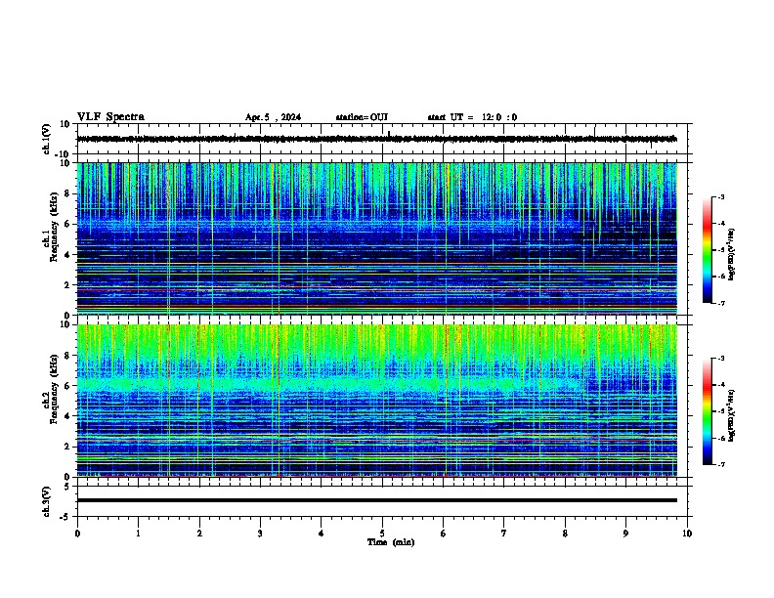774x598 pixels.
Task: Click the ch.1 voltage waveform trace
Action: pyautogui.click(x=377, y=139)
